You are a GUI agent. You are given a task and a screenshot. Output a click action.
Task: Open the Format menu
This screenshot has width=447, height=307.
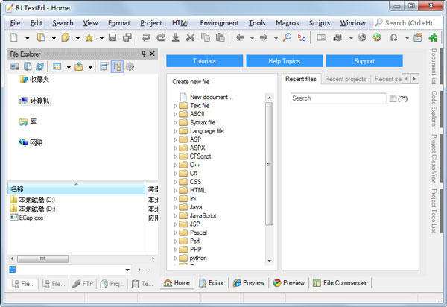pos(119,23)
